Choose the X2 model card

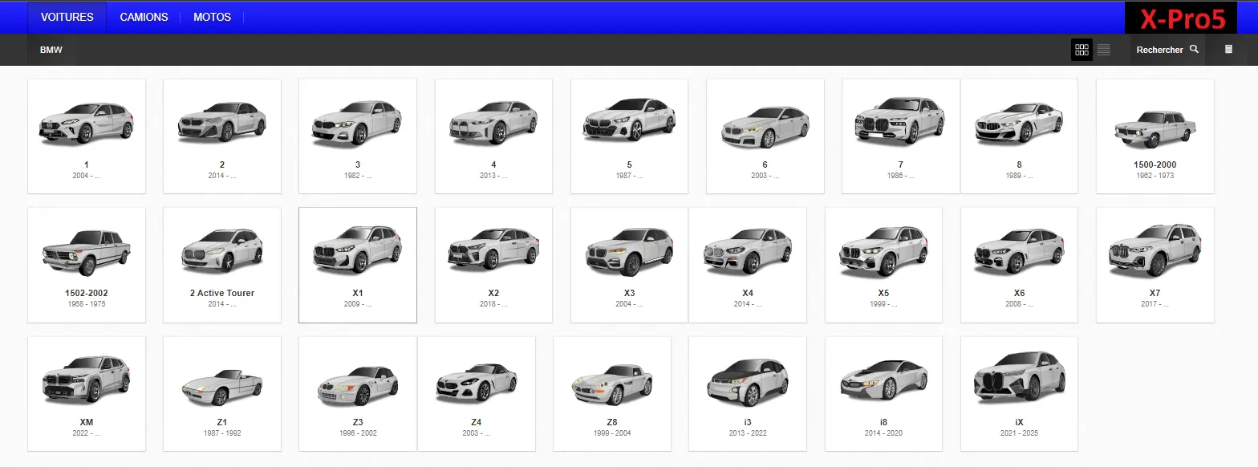point(493,265)
